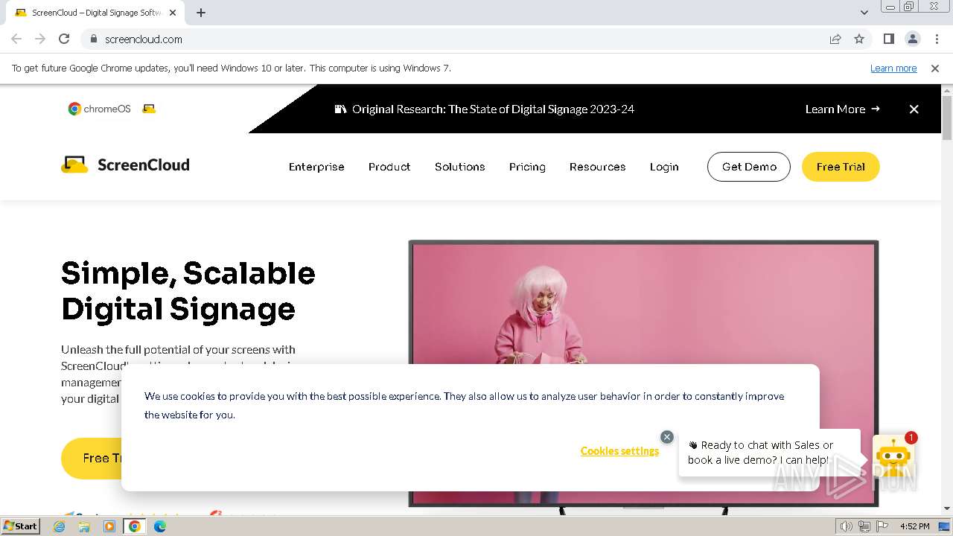Close the chat prompt bubble
The width and height of the screenshot is (953, 536).
[667, 437]
